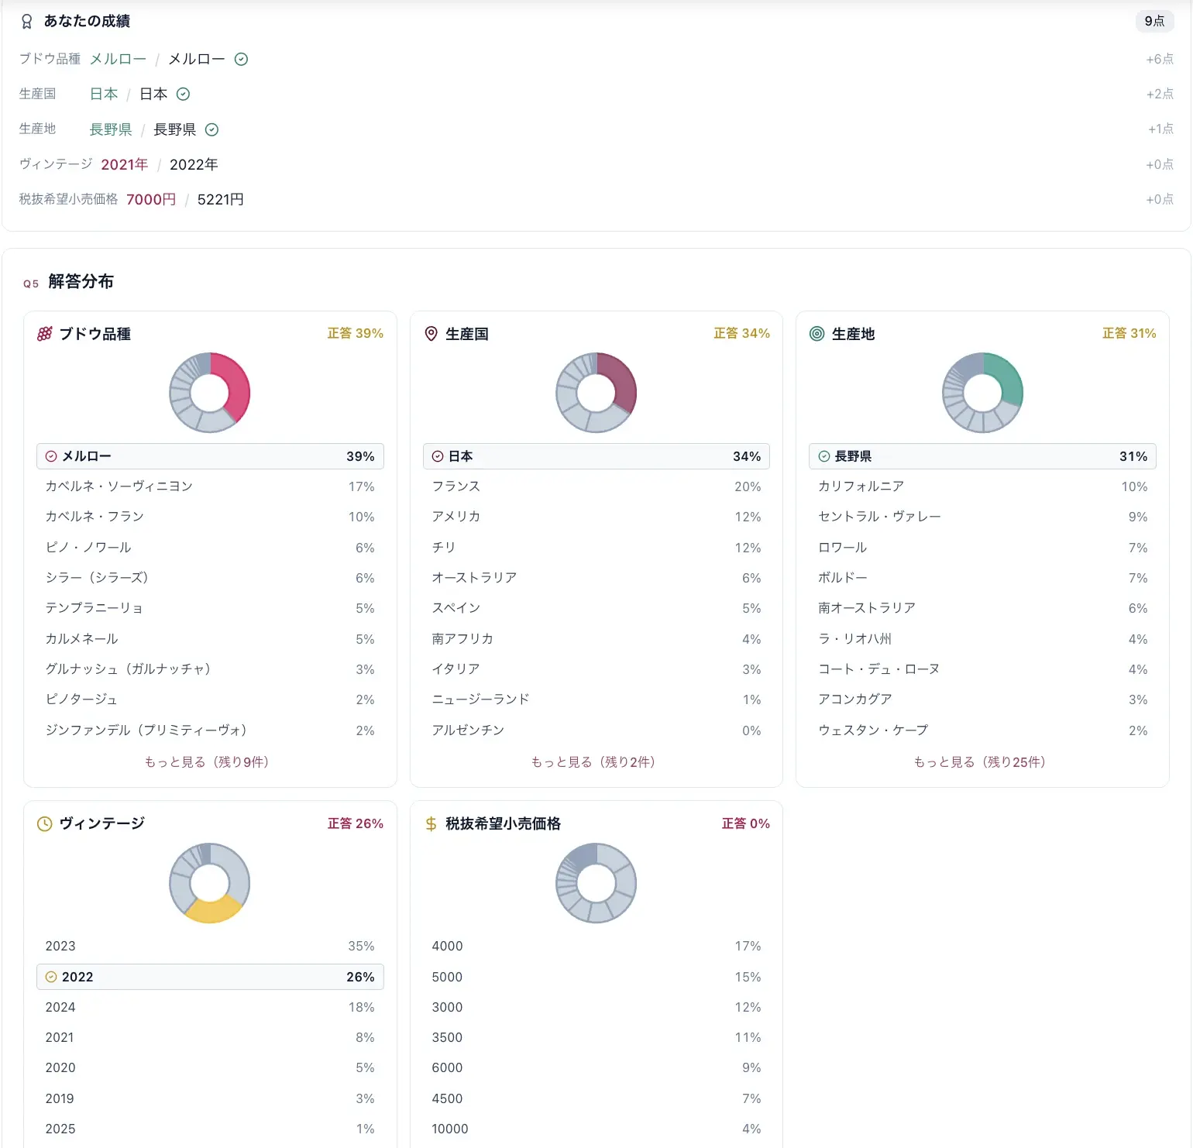Click the location pin icon next to 生産国

[x=431, y=334]
